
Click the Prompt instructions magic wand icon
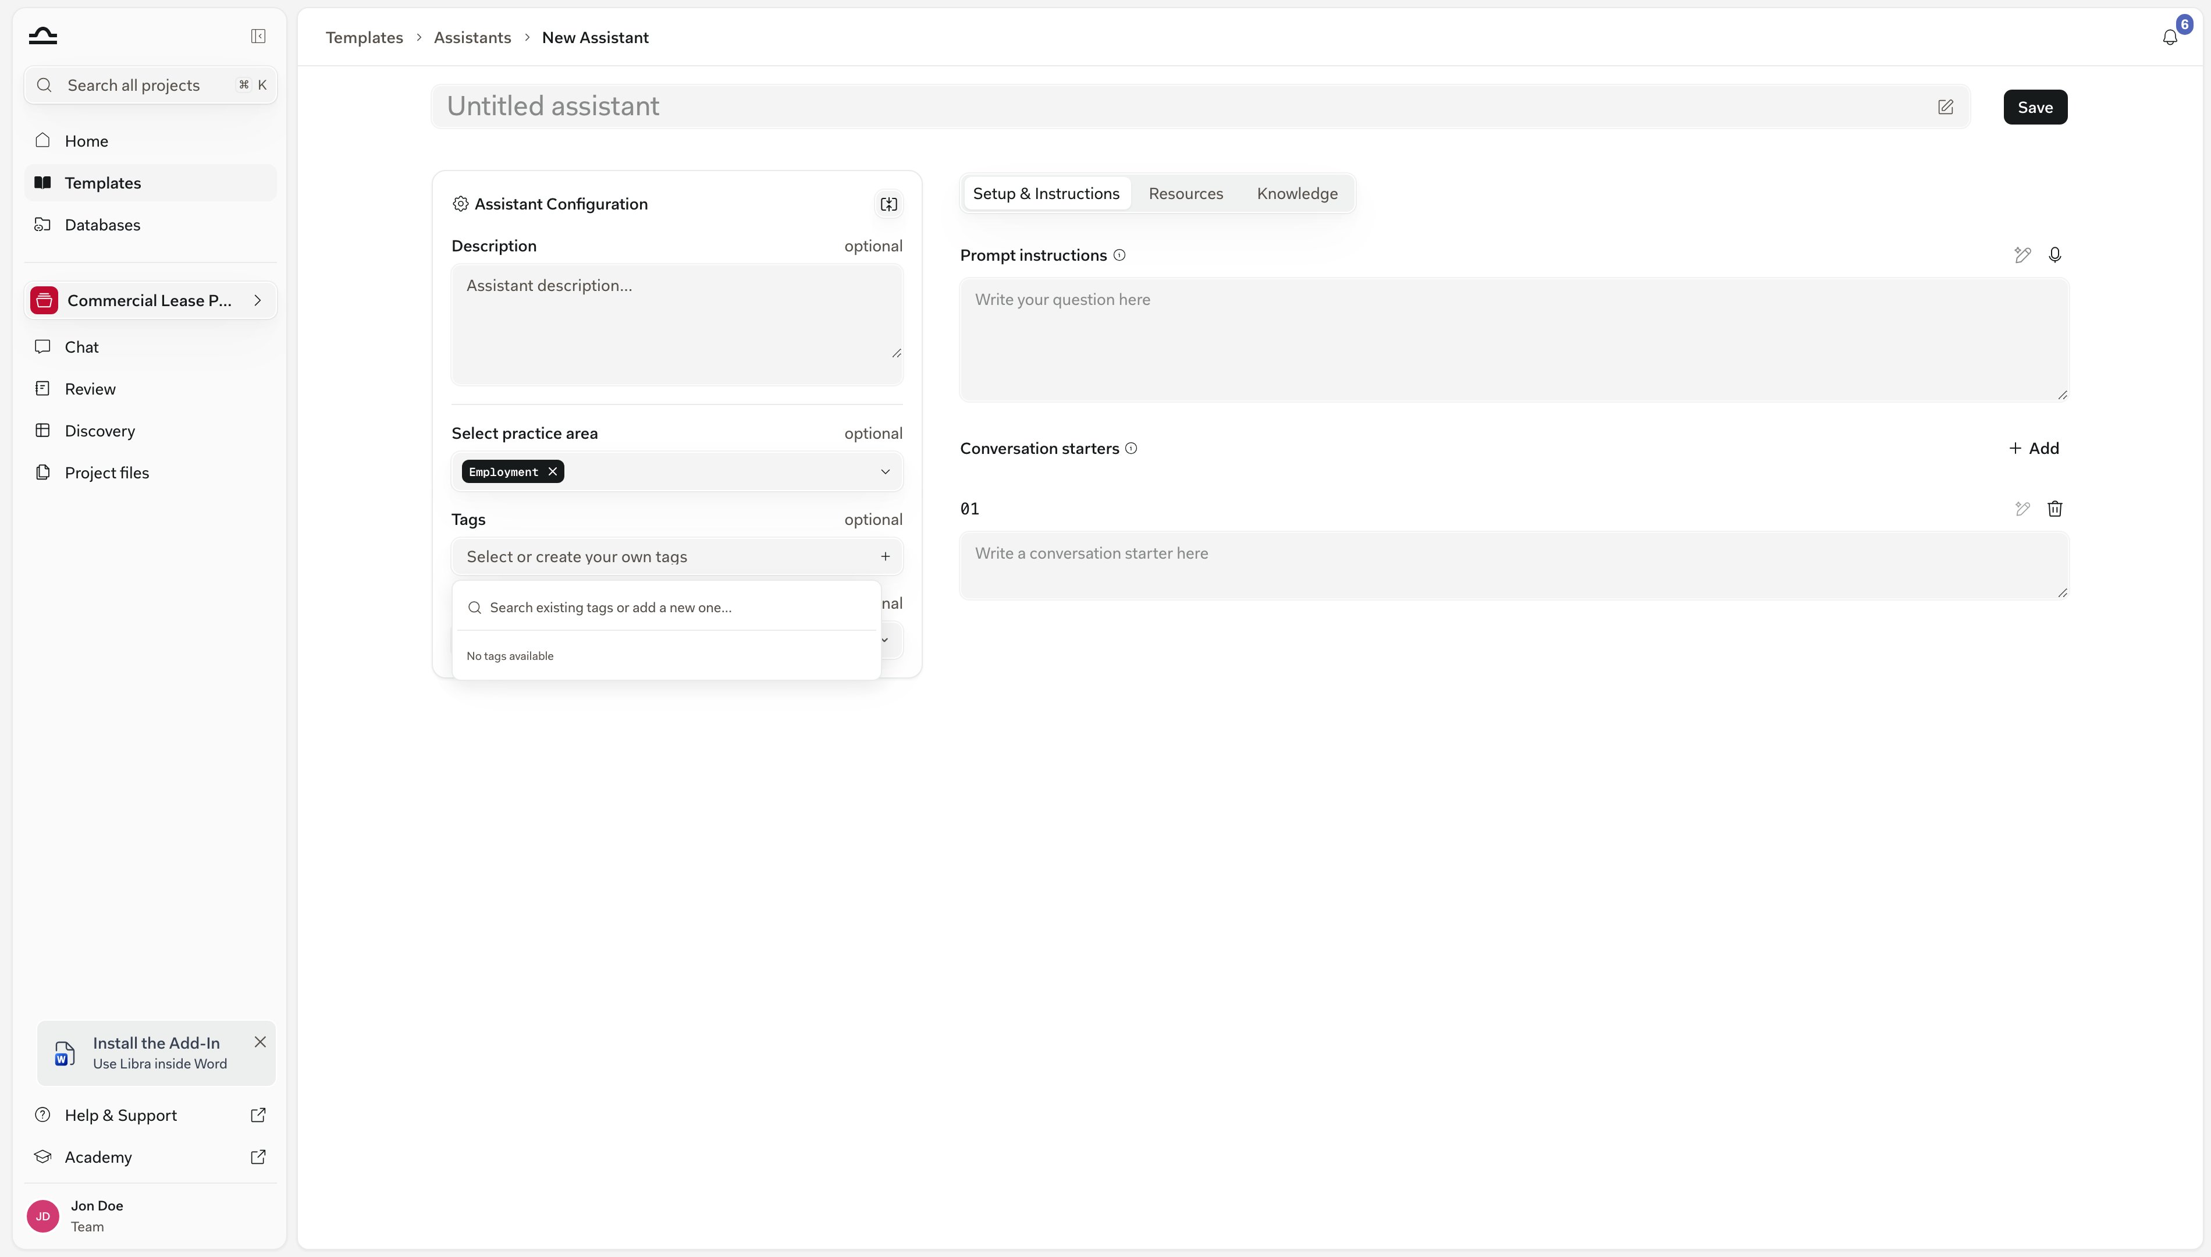(x=2023, y=255)
